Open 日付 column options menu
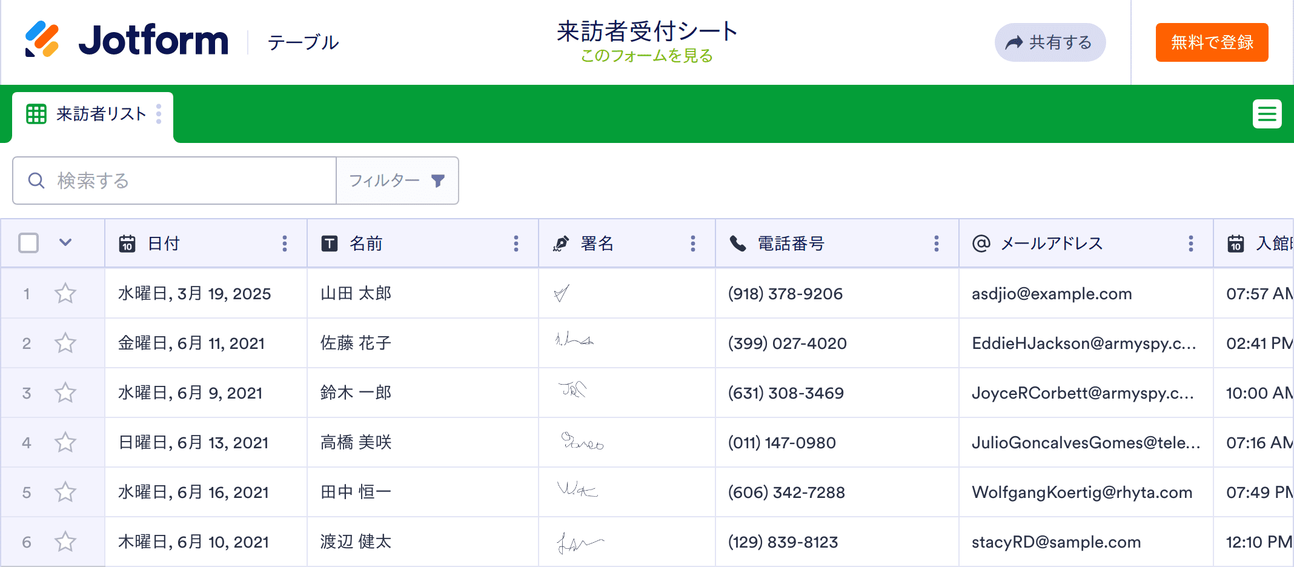Image resolution: width=1294 pixels, height=567 pixels. [285, 244]
